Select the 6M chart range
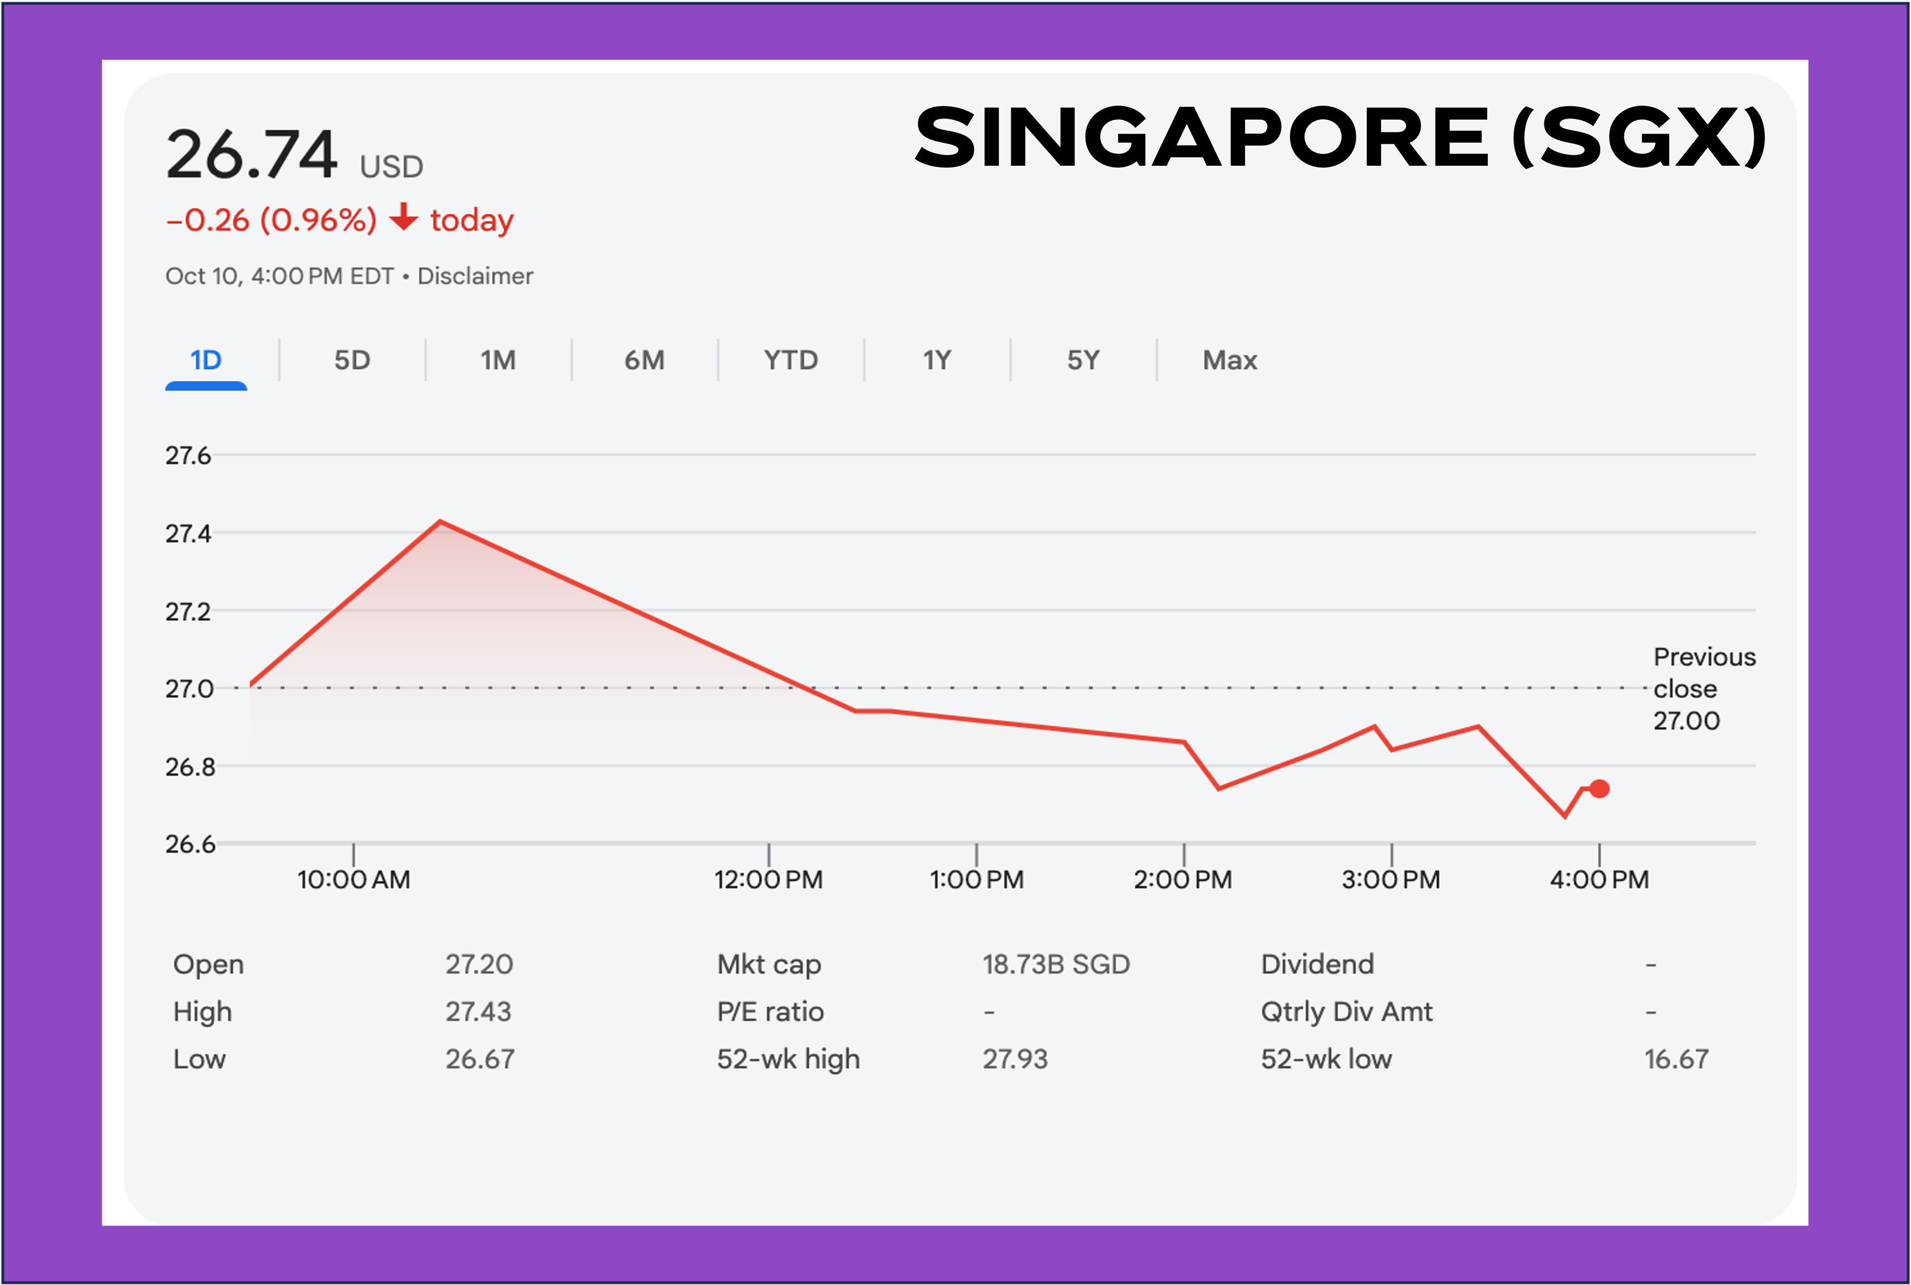The width and height of the screenshot is (1911, 1285). point(644,361)
